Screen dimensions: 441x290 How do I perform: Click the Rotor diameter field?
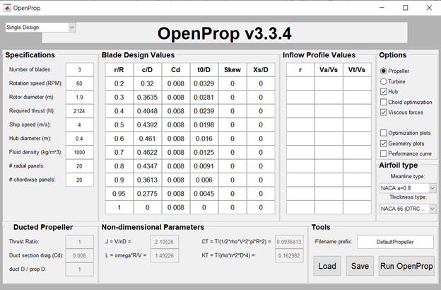click(80, 97)
